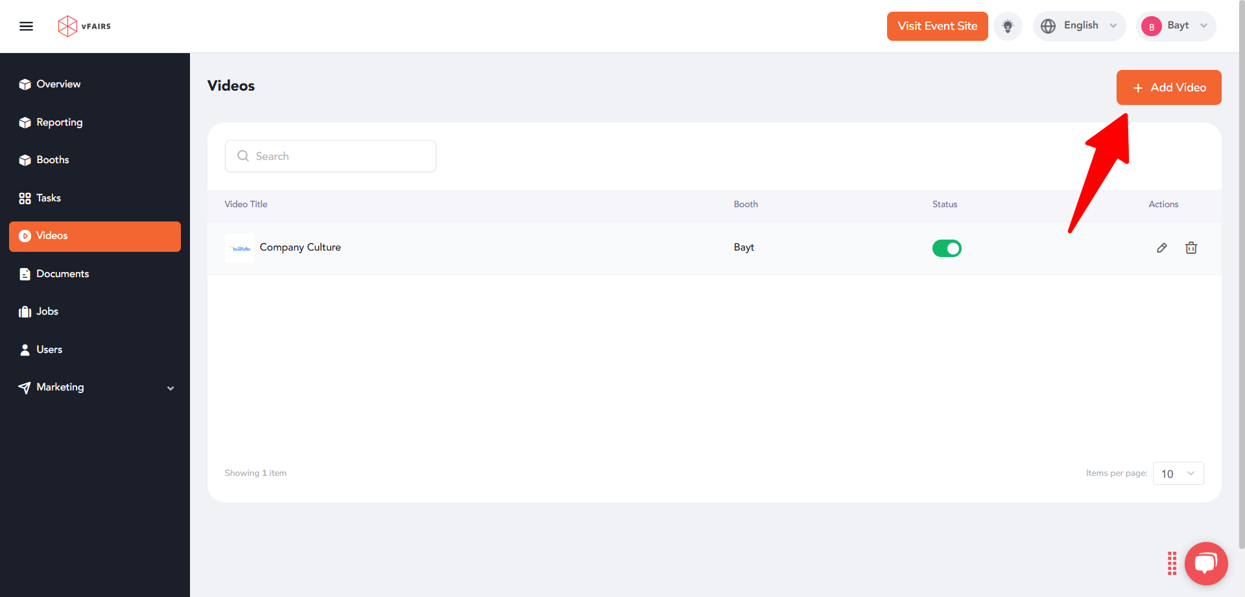Toggle the Company Culture status switch
Image resolution: width=1245 pixels, height=597 pixels.
point(947,249)
